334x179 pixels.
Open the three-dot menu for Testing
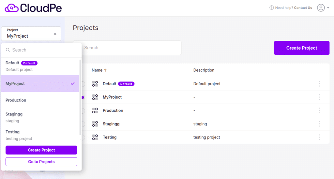(320, 137)
